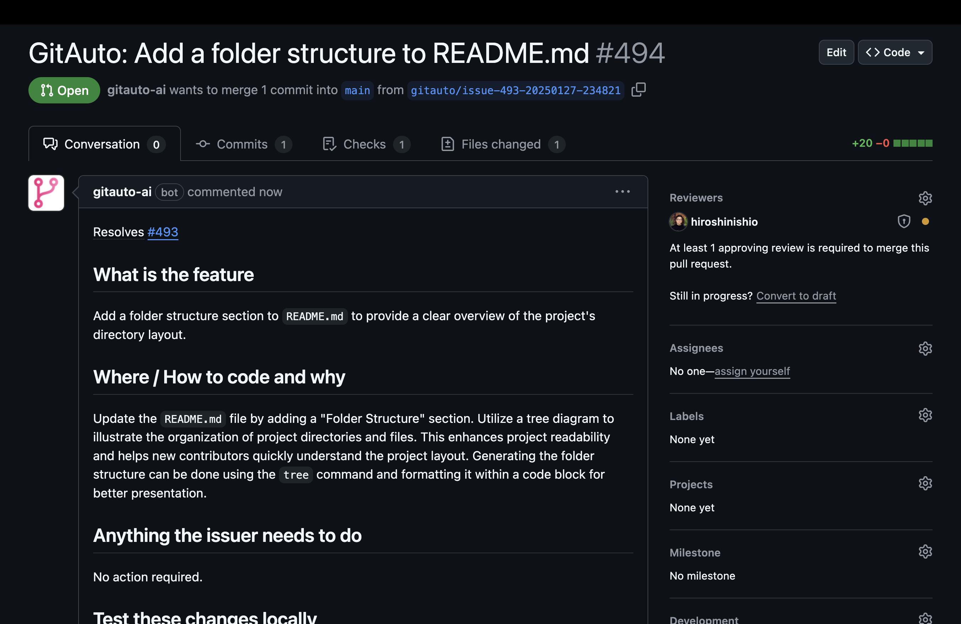The width and height of the screenshot is (961, 624).
Task: Click the merge commit branch icon
Action: [46, 90]
